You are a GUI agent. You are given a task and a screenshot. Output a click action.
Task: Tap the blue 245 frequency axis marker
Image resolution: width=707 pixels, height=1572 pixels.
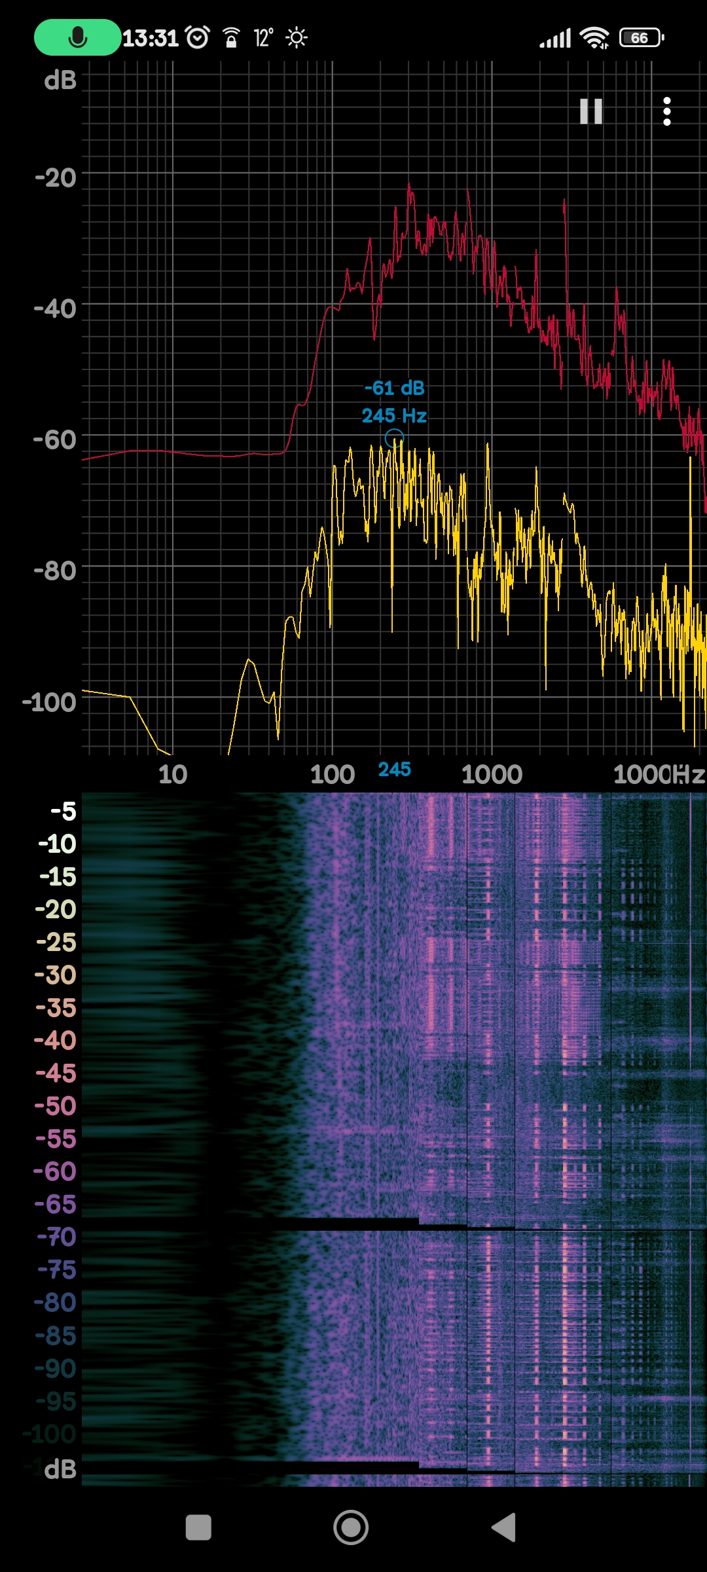click(x=394, y=770)
